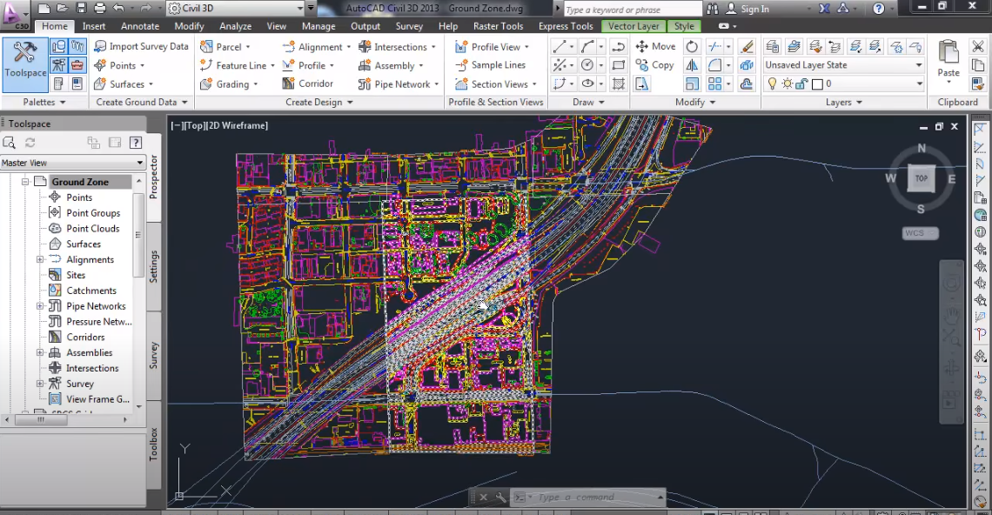Expand the Pipe Networks tree node

tap(40, 306)
